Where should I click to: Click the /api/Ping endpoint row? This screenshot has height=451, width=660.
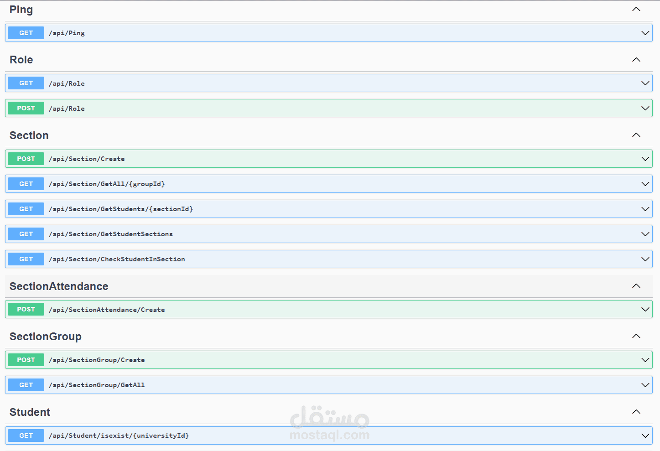pyautogui.click(x=319, y=32)
